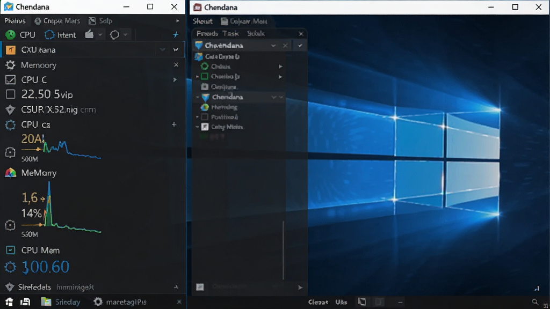Toggle the Chamtaa green checkbox in tree
Image resolution: width=550 pixels, height=309 pixels.
coord(205,76)
